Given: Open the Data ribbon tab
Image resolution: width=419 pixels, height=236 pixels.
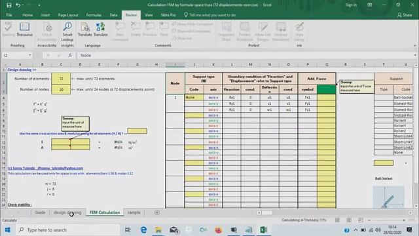Looking at the screenshot, I should point(113,15).
